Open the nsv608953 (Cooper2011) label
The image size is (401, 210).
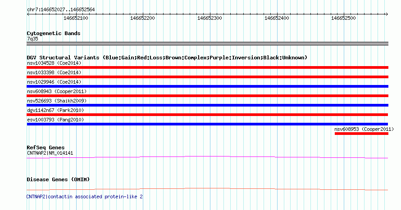pyautogui.click(x=364, y=129)
